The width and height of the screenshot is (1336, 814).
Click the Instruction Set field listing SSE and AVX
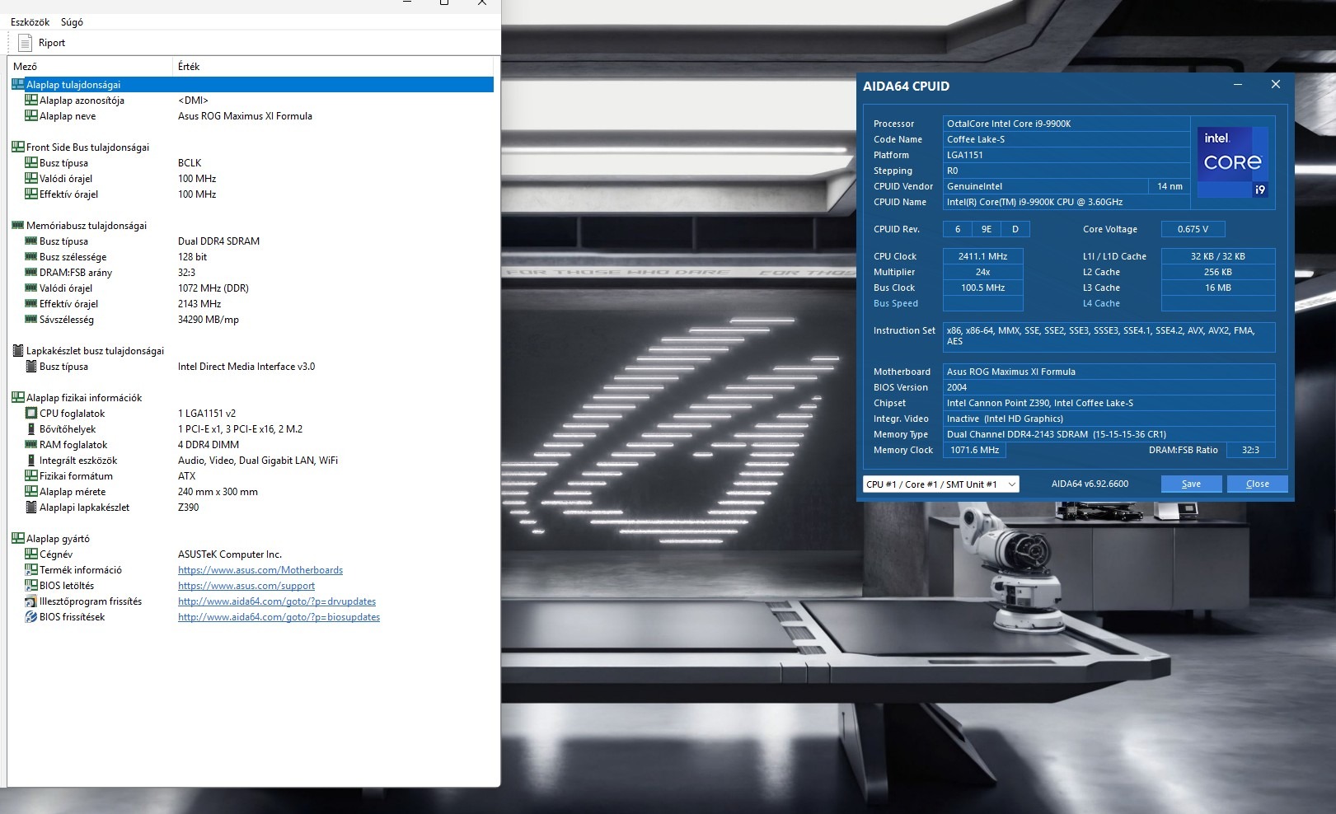(1109, 336)
